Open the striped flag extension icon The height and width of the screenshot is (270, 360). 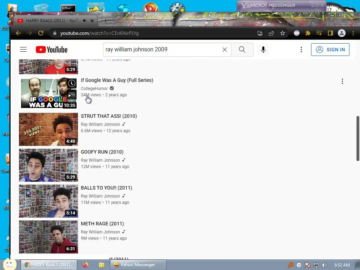[297, 33]
